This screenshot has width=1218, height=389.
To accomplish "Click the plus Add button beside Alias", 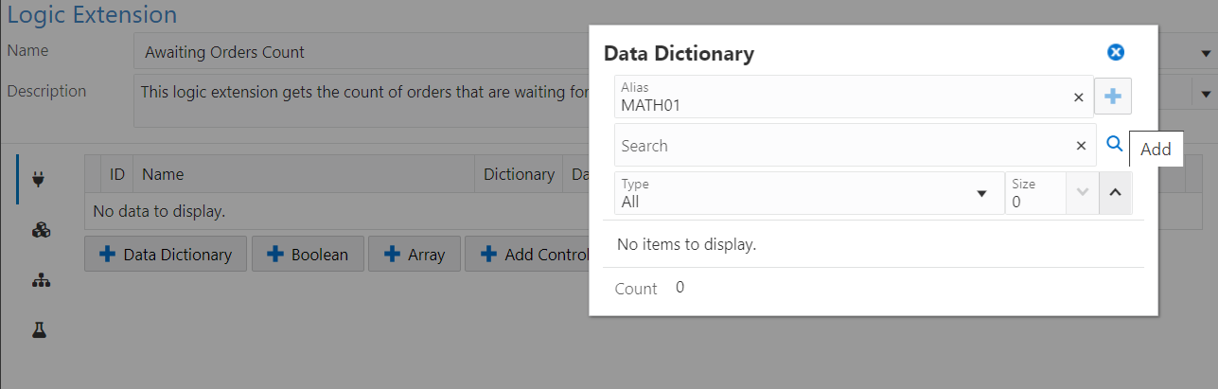I will [1113, 97].
